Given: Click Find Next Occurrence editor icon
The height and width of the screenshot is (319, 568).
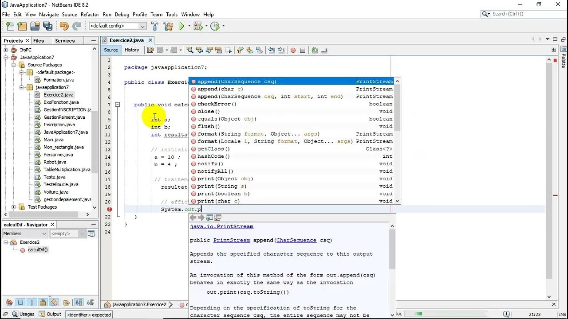Looking at the screenshot, I should point(209,50).
